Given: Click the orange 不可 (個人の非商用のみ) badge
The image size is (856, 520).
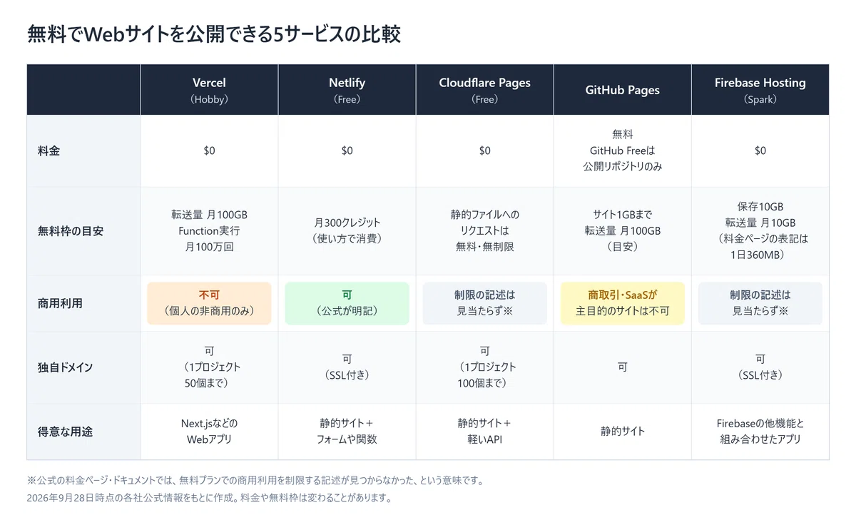Looking at the screenshot, I should 209,303.
